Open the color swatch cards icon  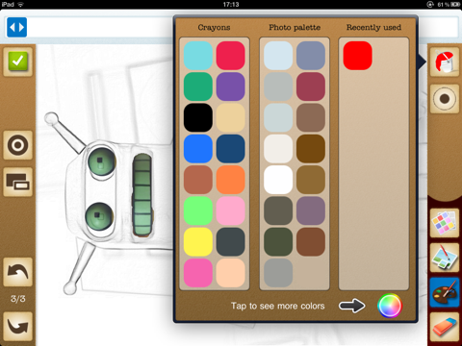(445, 223)
